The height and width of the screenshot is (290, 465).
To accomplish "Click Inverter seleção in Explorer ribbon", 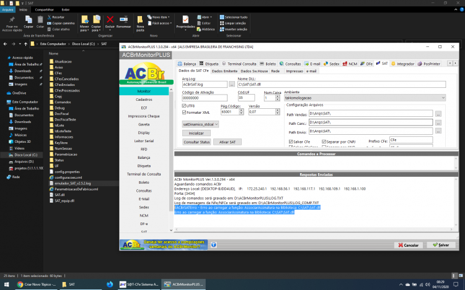I will [233, 29].
